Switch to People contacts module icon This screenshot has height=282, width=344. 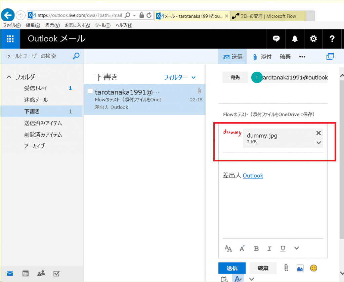[41, 274]
